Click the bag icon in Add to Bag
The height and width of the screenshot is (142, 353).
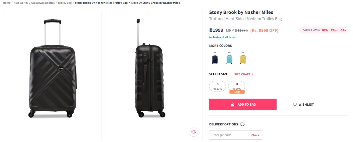(x=232, y=105)
